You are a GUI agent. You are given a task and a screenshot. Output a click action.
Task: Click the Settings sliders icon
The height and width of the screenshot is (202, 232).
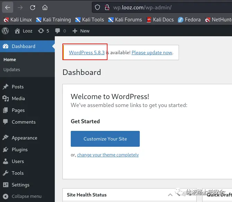coord(6,185)
